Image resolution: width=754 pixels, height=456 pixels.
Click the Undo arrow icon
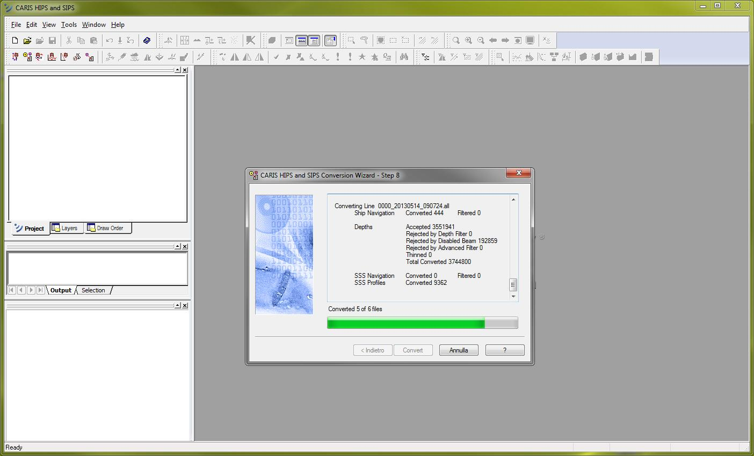pyautogui.click(x=110, y=40)
